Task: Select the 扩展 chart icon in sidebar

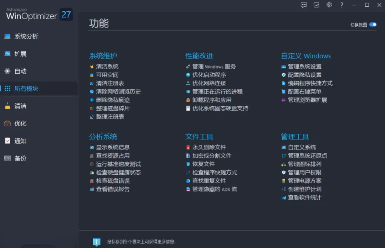Action: pyautogui.click(x=7, y=54)
